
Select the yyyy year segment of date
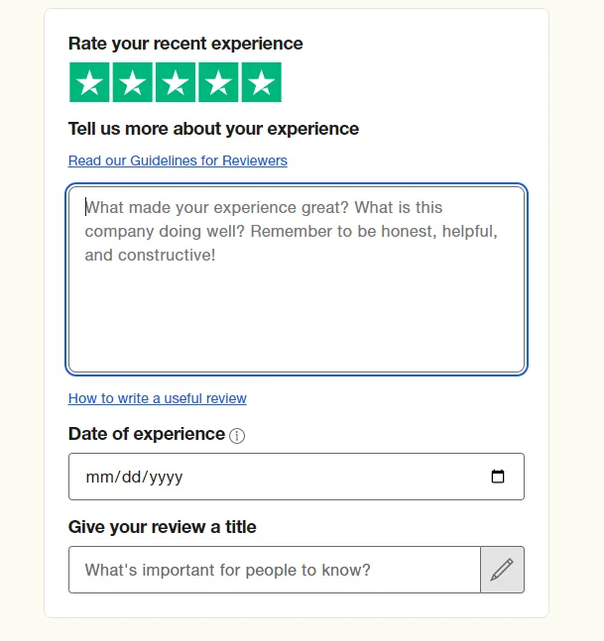166,478
